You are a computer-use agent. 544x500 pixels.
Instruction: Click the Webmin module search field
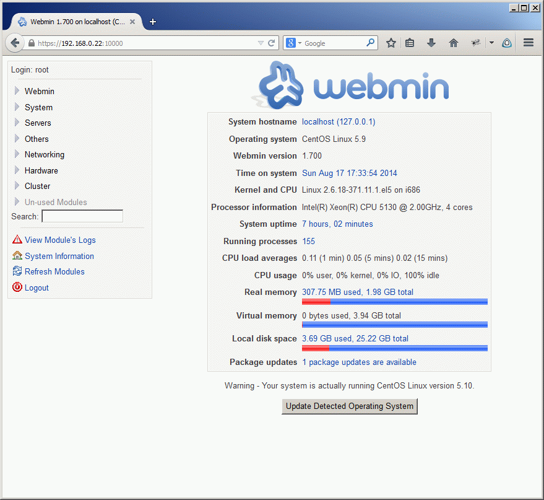[82, 216]
